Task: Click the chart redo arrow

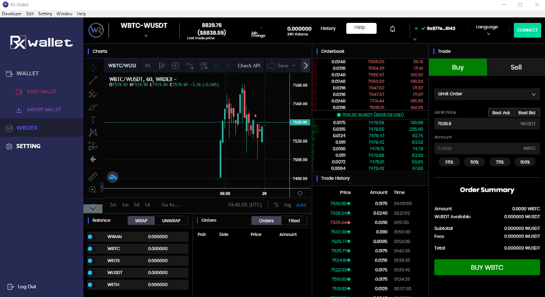Action: pyautogui.click(x=227, y=65)
